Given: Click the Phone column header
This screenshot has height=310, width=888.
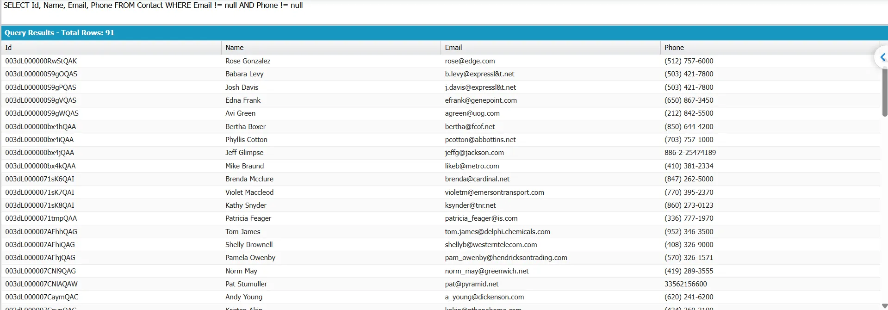Looking at the screenshot, I should click(x=770, y=48).
